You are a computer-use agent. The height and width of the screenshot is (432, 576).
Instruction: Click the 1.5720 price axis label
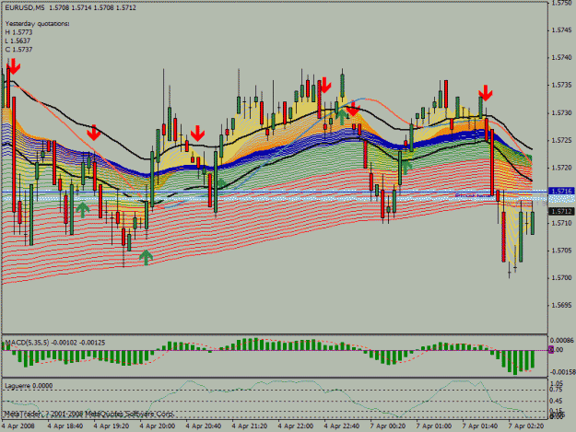pyautogui.click(x=561, y=168)
